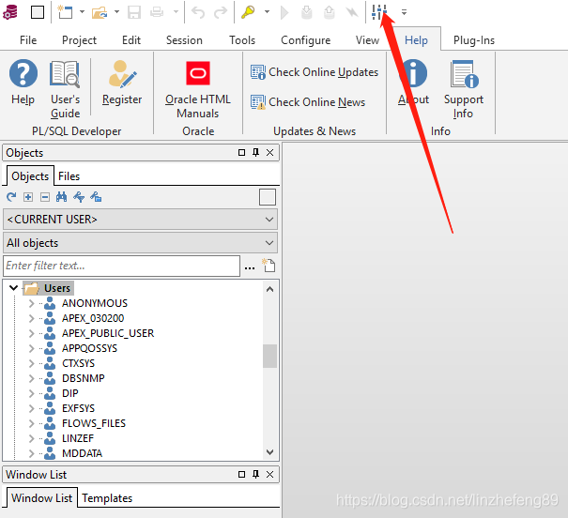Image resolution: width=568 pixels, height=518 pixels.
Task: Click the Execute play icon
Action: coord(284,12)
